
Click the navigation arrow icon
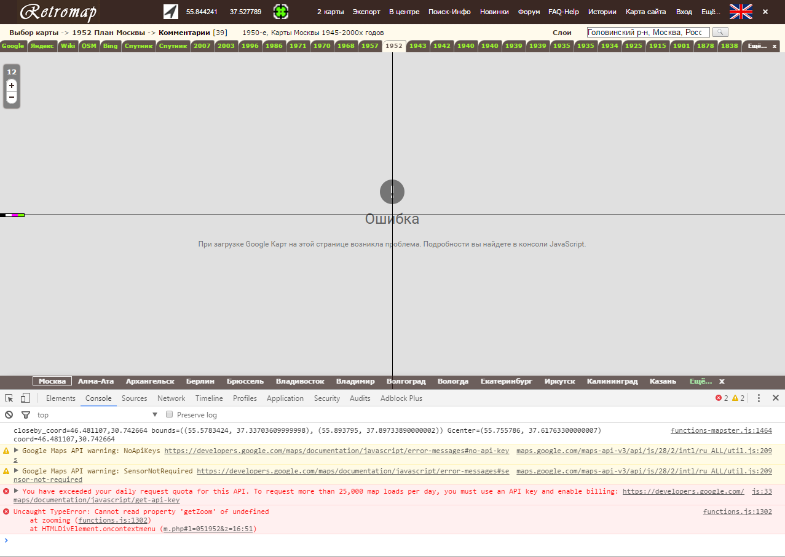(170, 12)
